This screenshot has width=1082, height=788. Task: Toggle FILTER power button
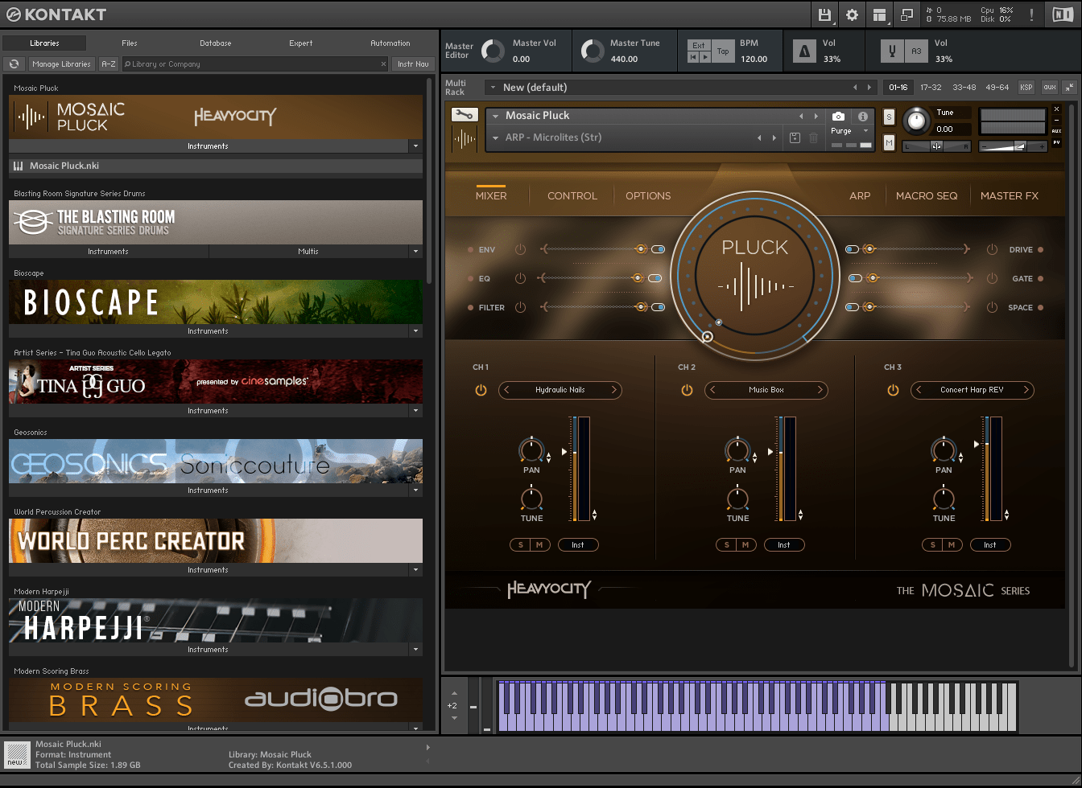click(x=521, y=307)
